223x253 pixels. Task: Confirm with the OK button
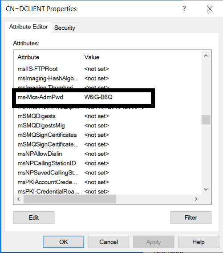tap(64, 242)
